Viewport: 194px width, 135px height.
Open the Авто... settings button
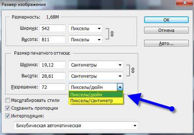pyautogui.click(x=166, y=43)
